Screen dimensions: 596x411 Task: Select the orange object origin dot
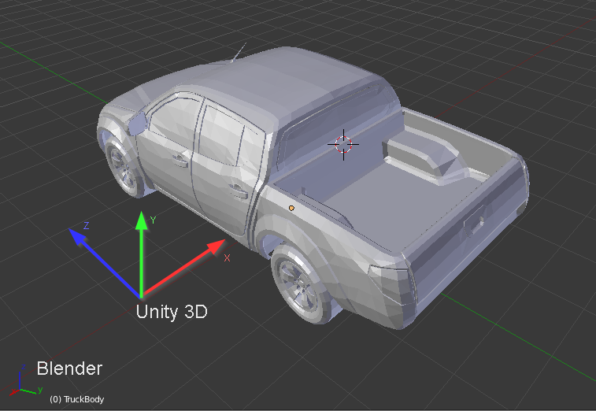pos(291,208)
